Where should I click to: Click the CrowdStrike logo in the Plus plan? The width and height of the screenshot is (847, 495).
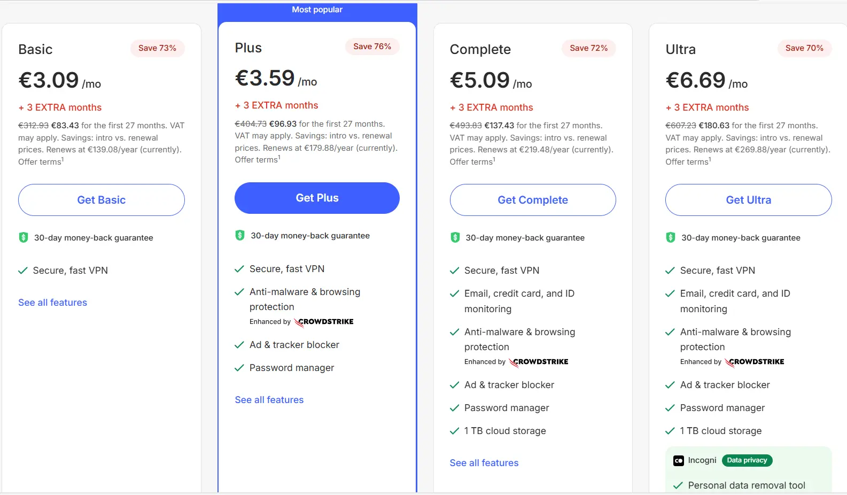point(323,322)
